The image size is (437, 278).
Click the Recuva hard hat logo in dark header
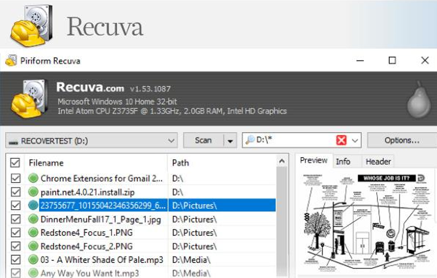pos(29,98)
